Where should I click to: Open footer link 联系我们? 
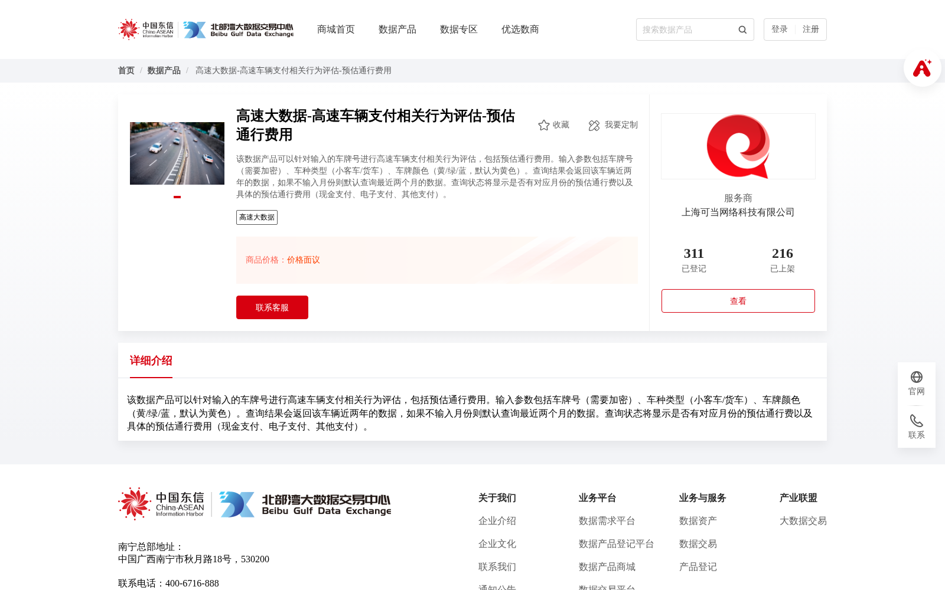pyautogui.click(x=497, y=567)
